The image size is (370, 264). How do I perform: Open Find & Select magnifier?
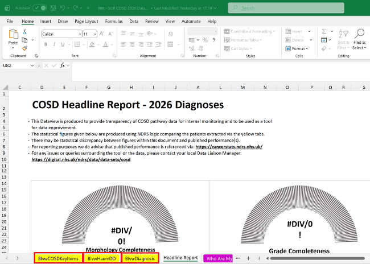(359, 39)
